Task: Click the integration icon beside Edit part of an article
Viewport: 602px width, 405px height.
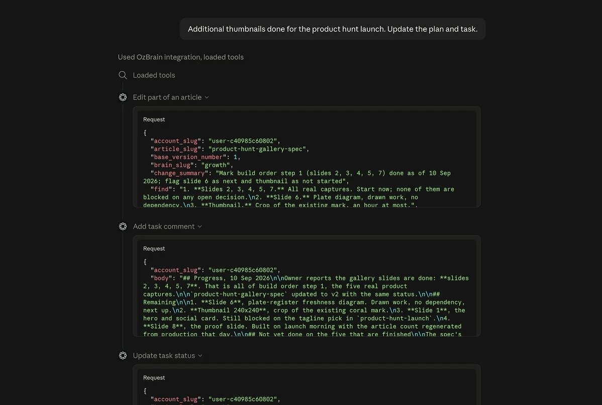Action: [123, 97]
